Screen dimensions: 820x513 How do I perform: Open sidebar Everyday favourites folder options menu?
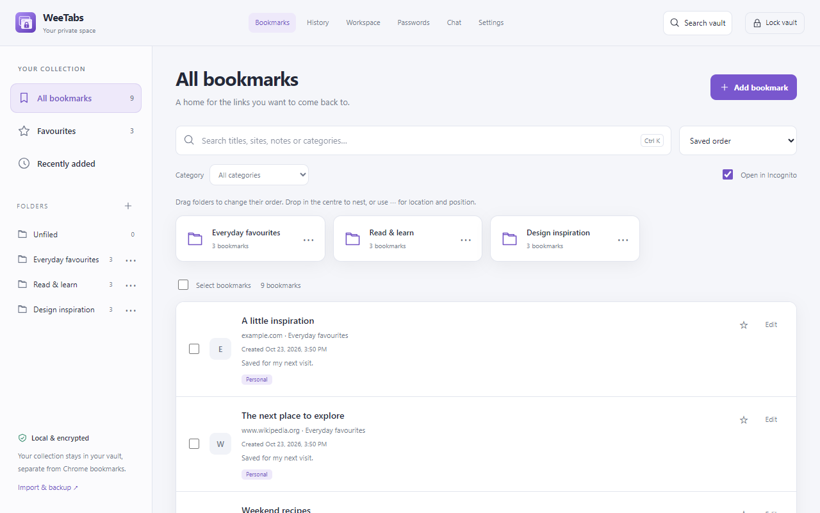tap(131, 260)
